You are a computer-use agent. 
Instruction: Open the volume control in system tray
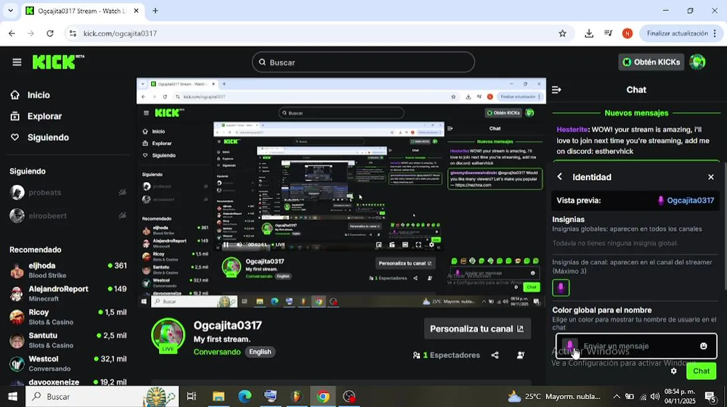click(655, 396)
